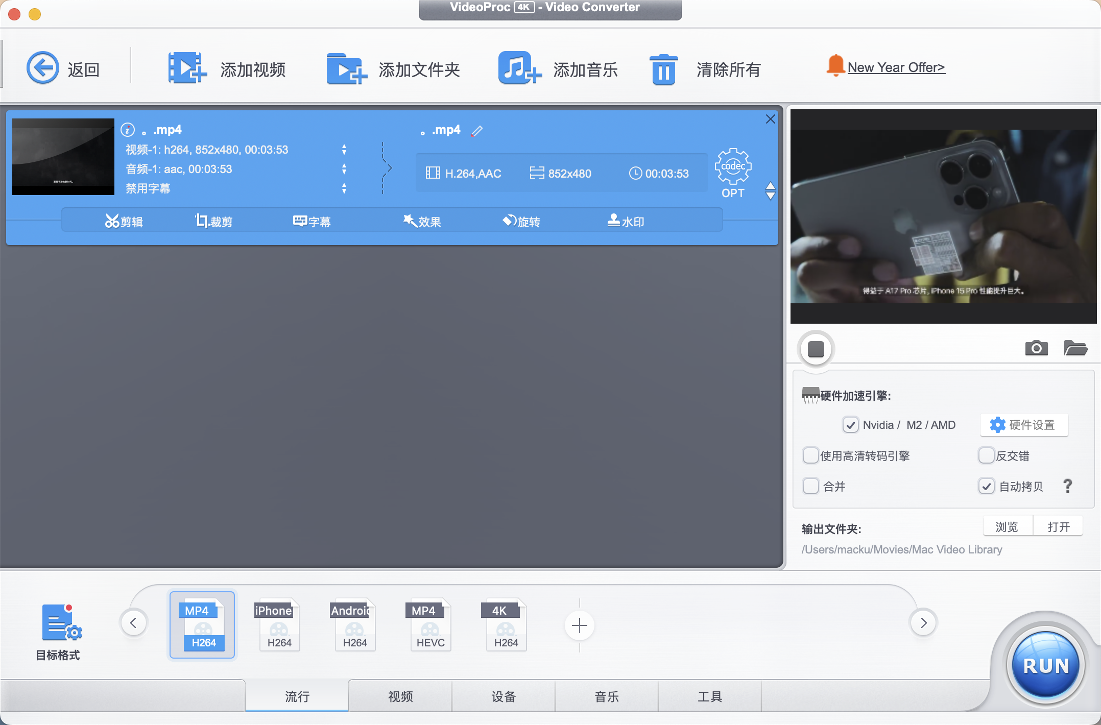Click the RUN button to start conversion

click(x=1046, y=665)
